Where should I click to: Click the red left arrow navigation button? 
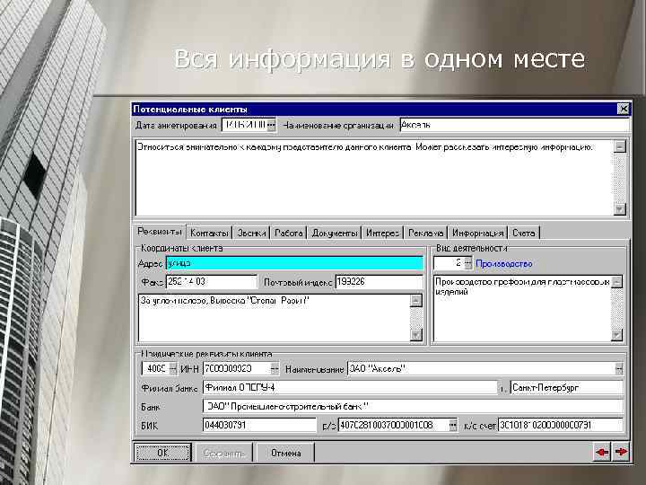[x=602, y=453]
